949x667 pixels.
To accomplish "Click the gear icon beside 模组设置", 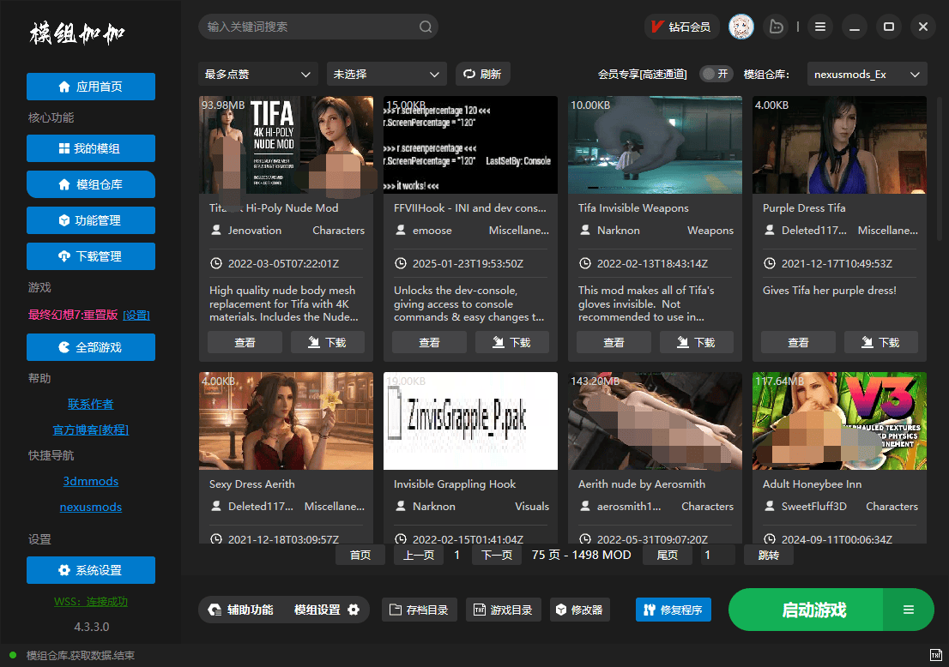I will (x=354, y=610).
